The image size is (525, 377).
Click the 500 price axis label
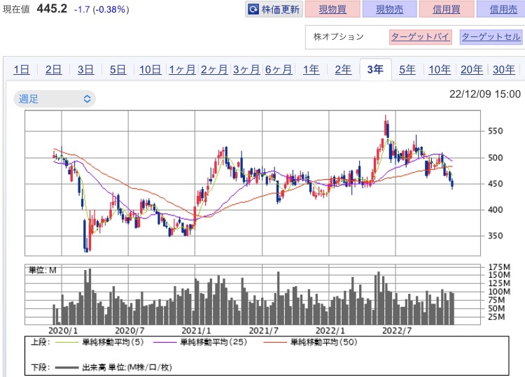[x=496, y=157]
